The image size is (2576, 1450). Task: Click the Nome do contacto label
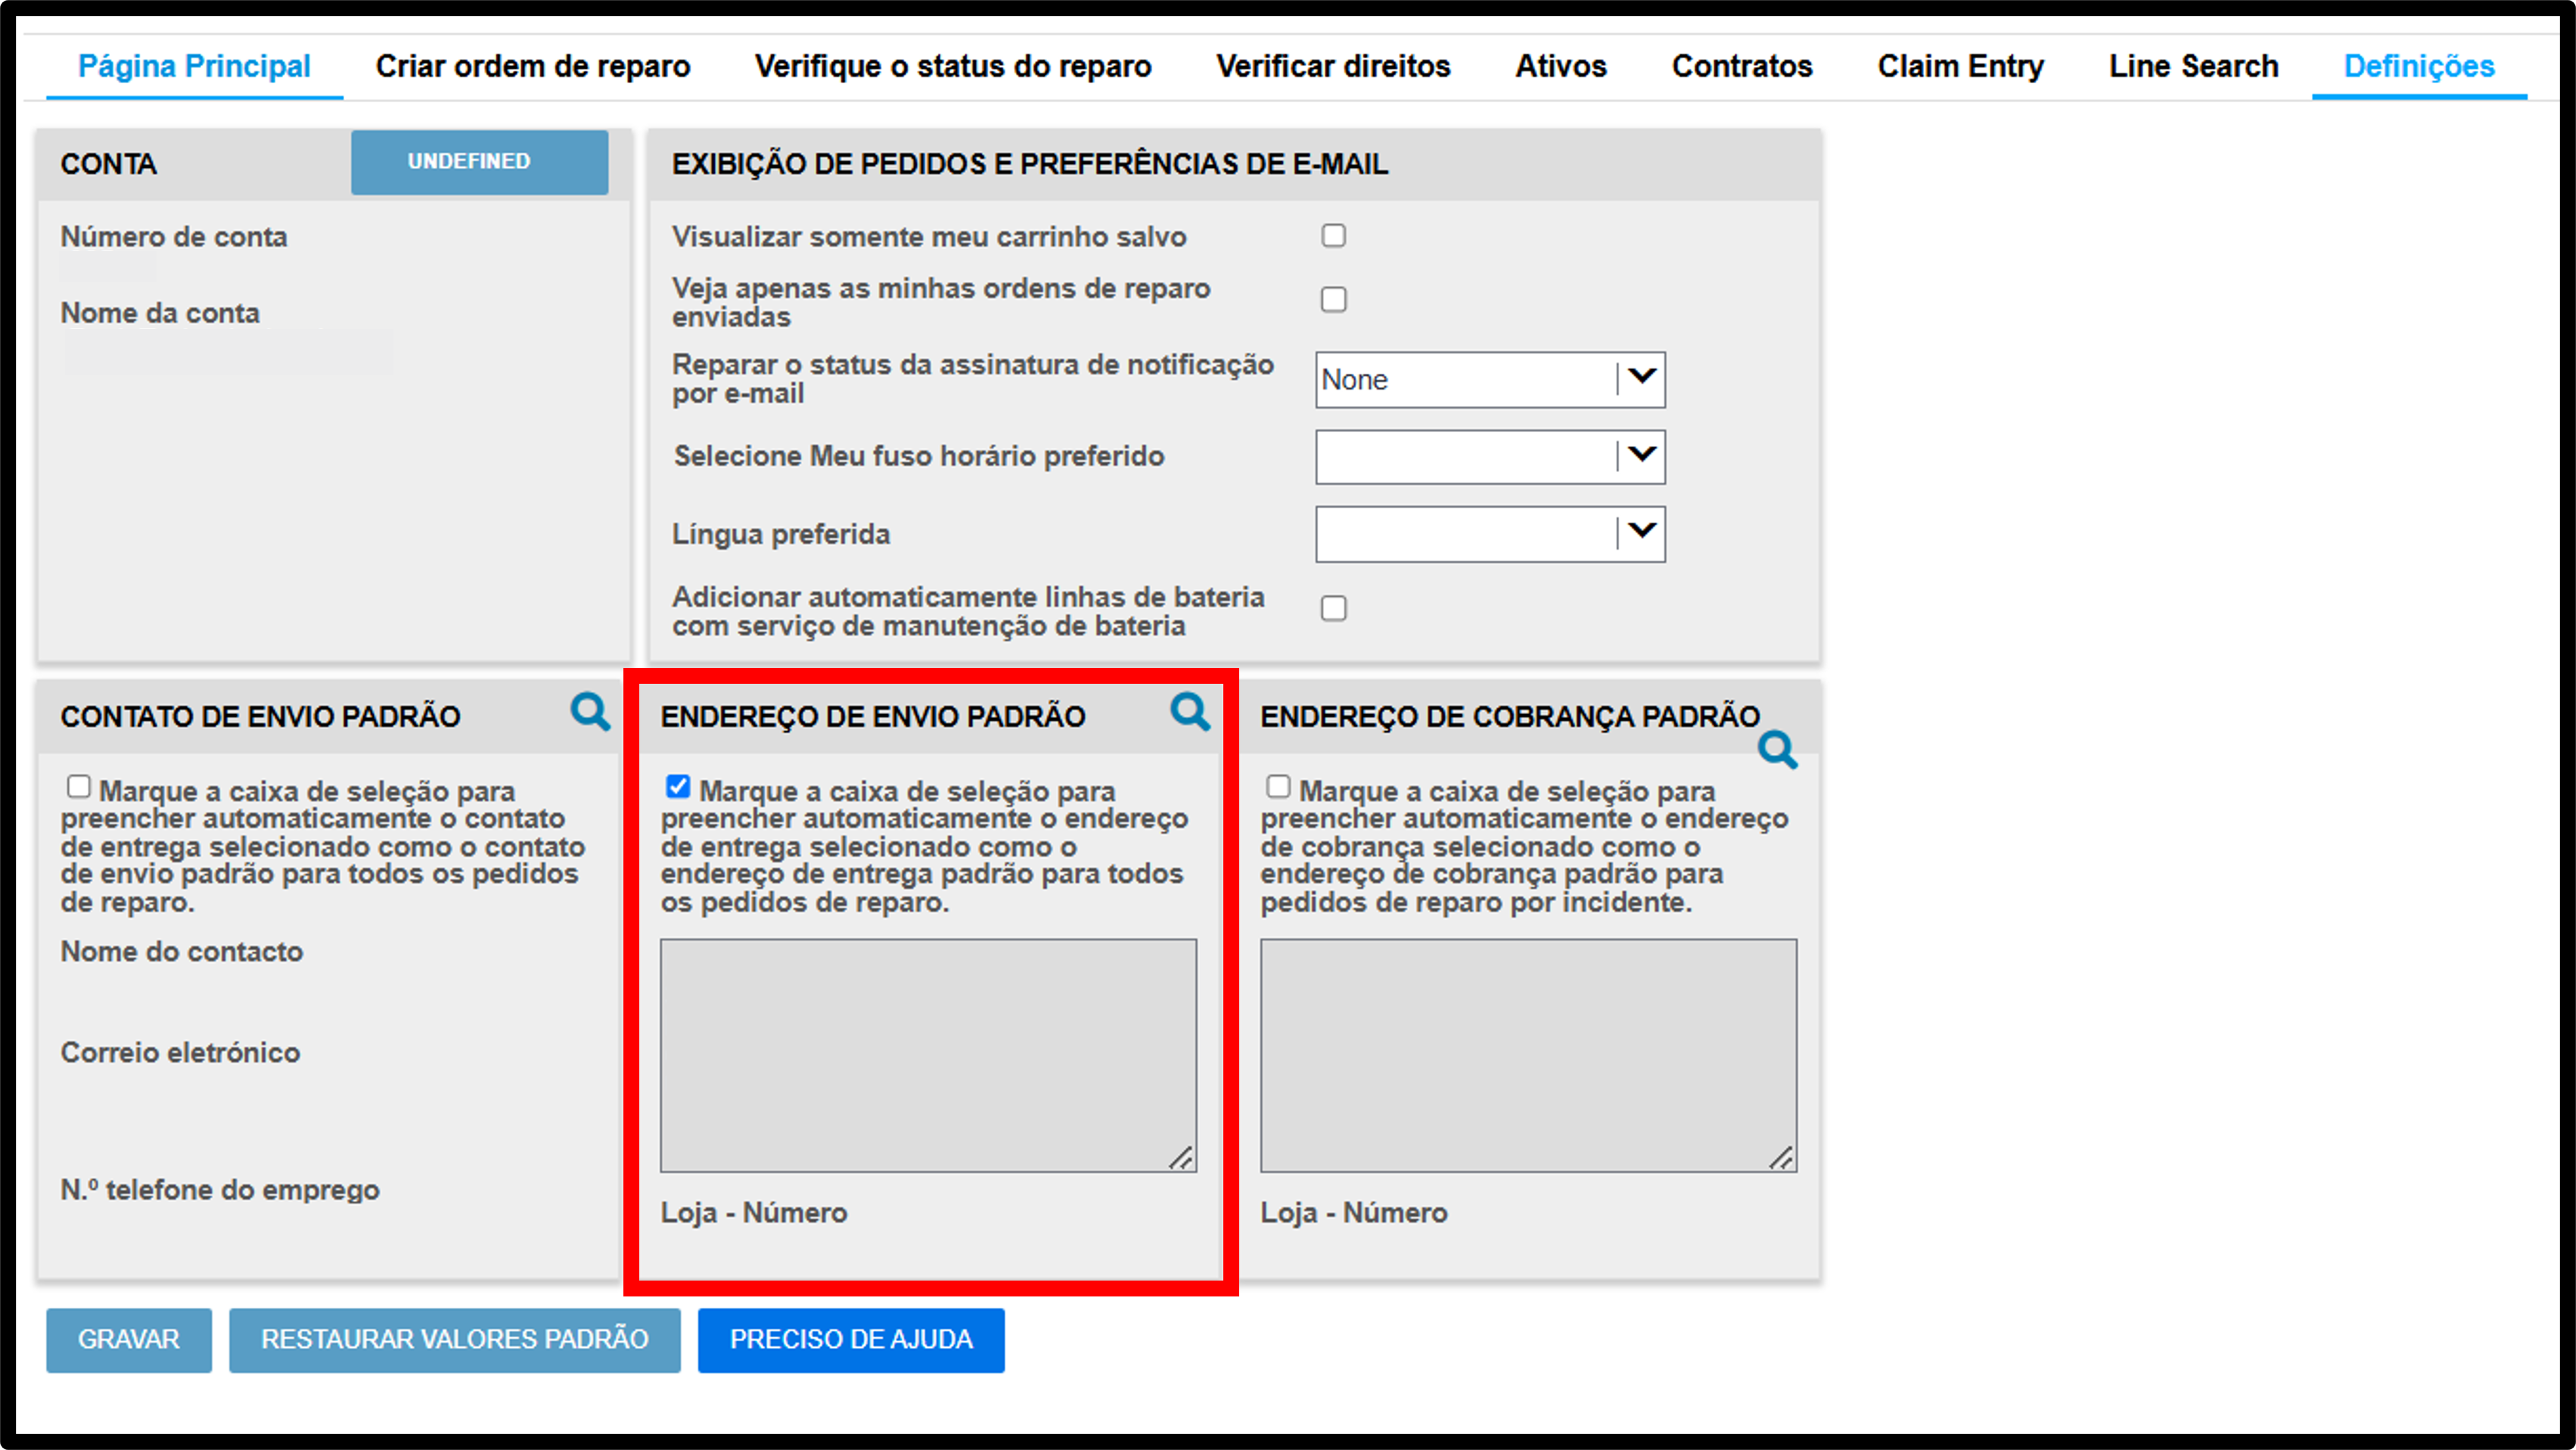[x=182, y=951]
